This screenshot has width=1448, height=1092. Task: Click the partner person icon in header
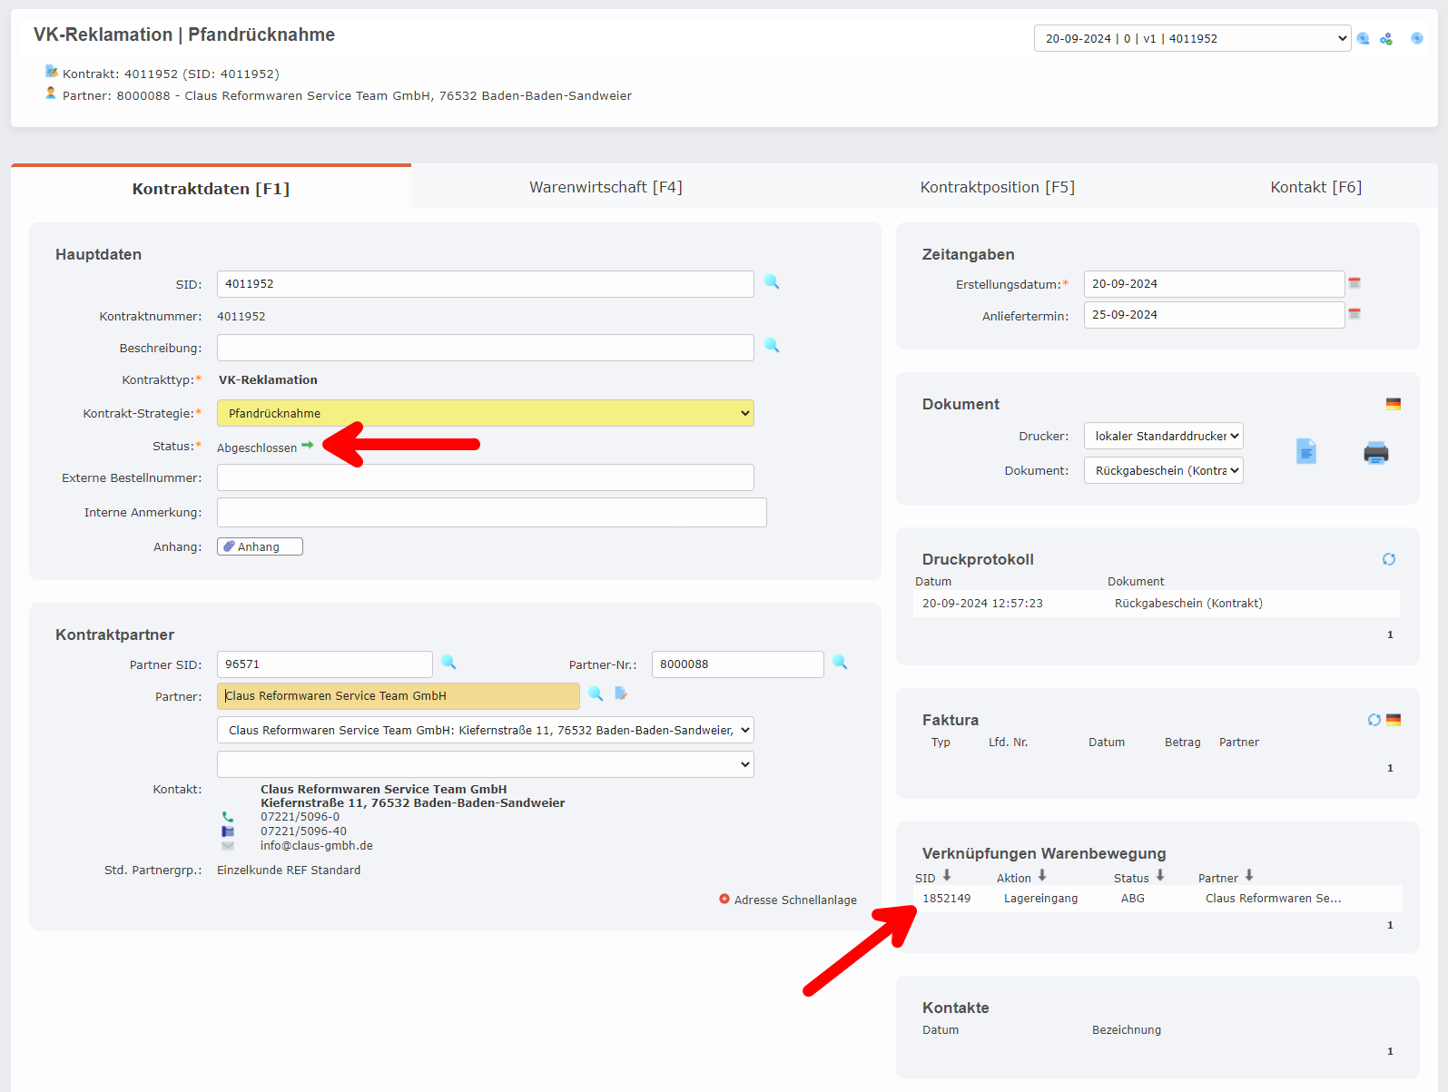(51, 93)
